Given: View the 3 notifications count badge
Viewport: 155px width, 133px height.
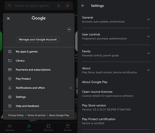Looking at the screenshot, I should tap(71, 88).
